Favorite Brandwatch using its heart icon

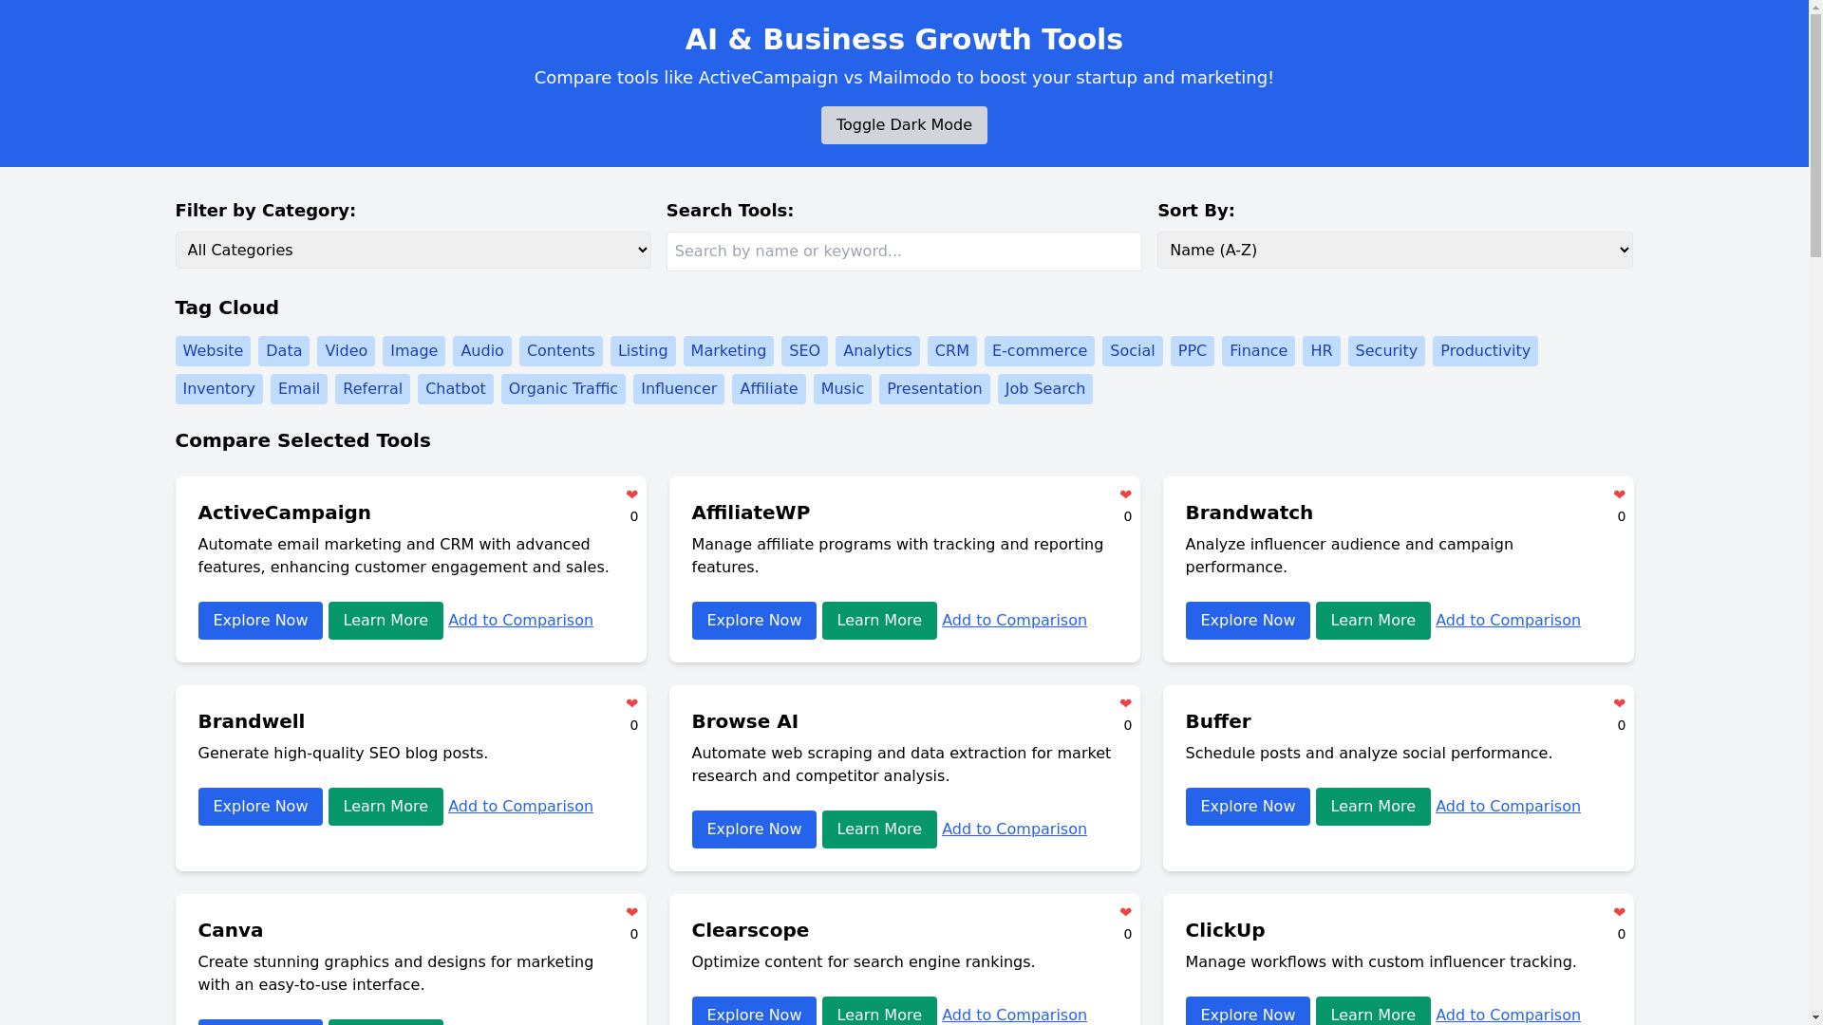pyautogui.click(x=1620, y=494)
